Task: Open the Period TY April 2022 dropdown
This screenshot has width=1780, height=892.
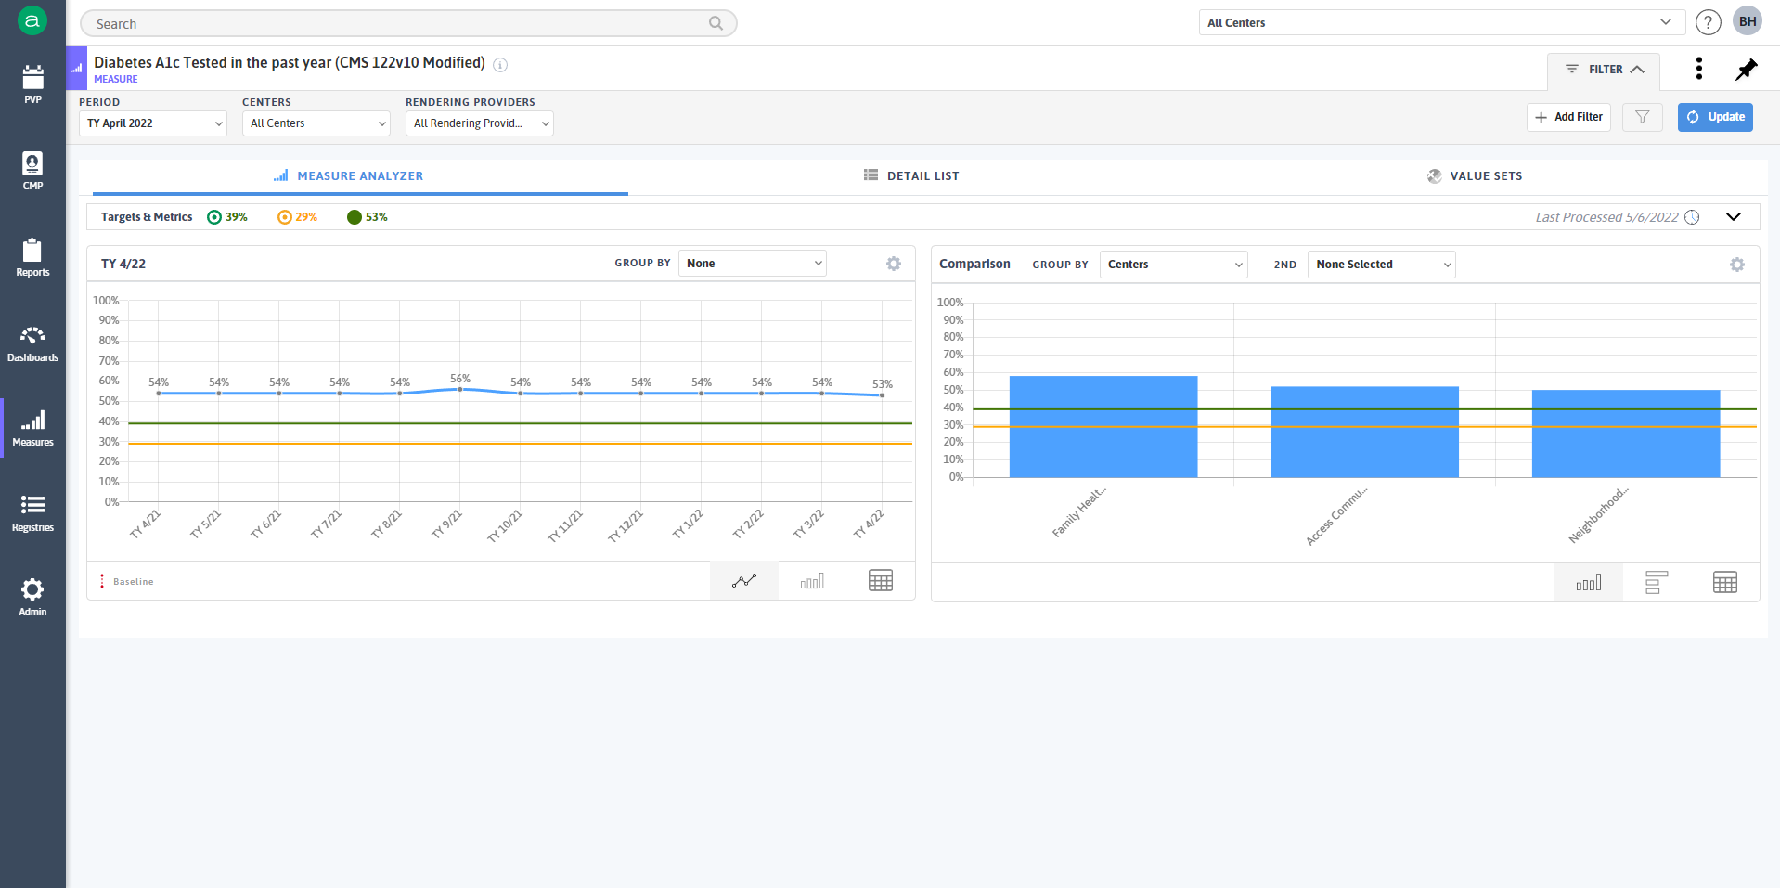Action: pos(153,123)
